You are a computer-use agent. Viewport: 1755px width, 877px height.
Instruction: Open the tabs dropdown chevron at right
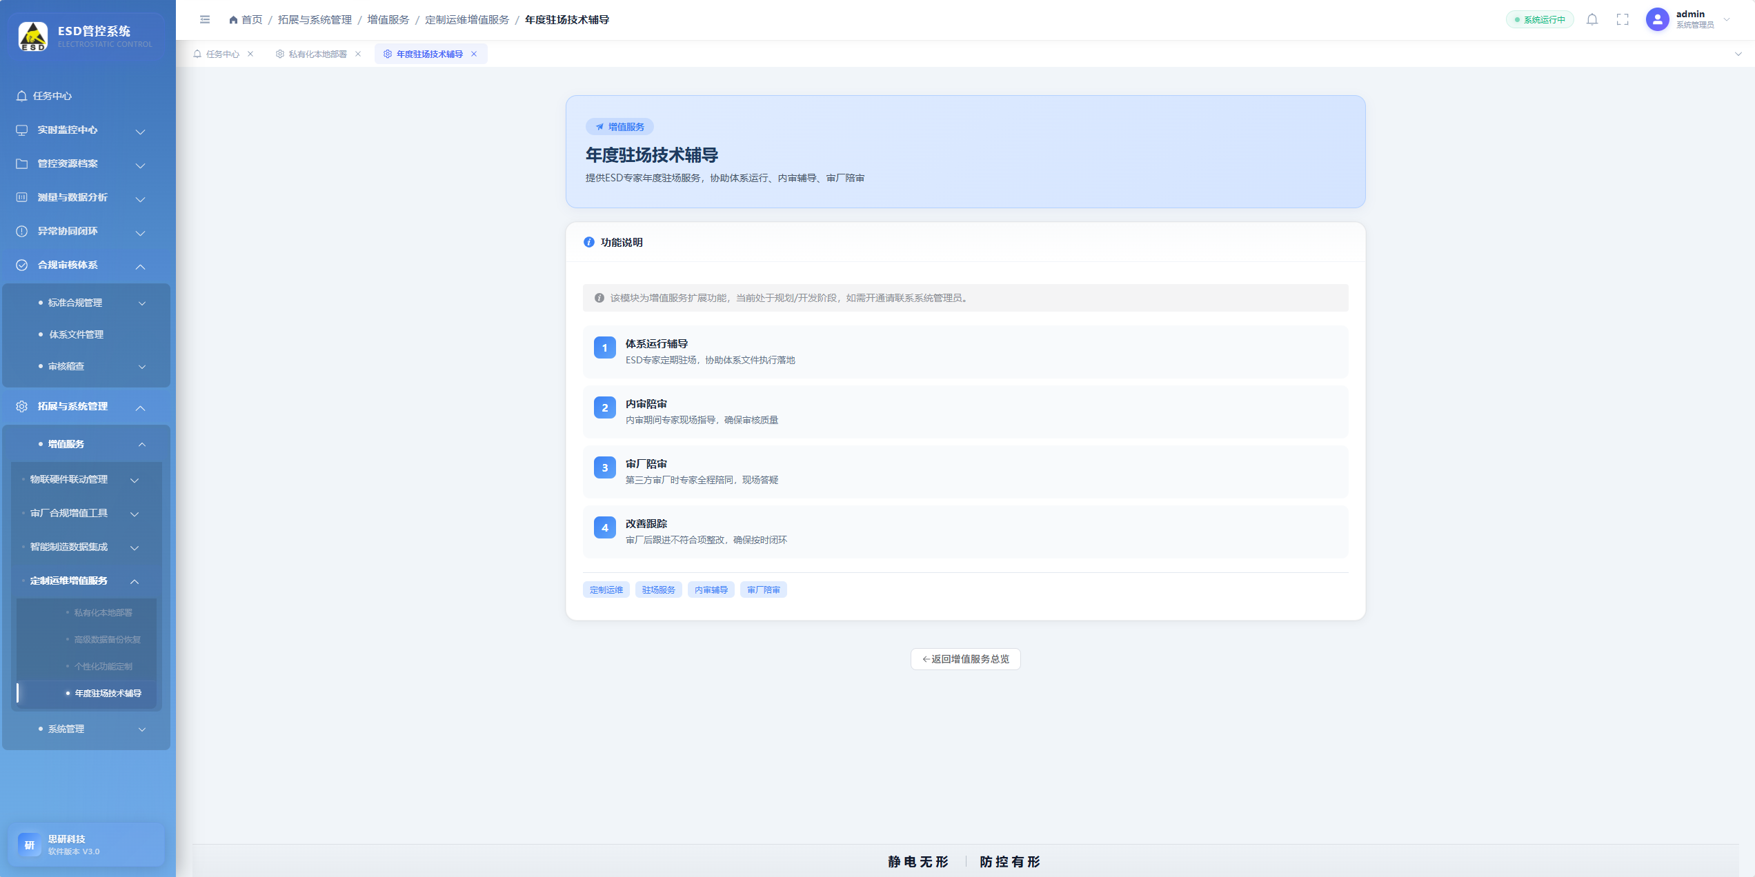1738,54
